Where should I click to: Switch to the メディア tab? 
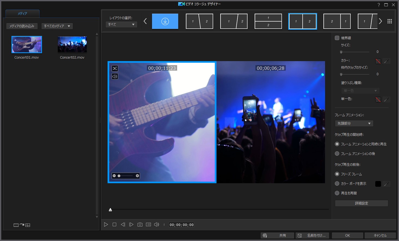coord(22,14)
